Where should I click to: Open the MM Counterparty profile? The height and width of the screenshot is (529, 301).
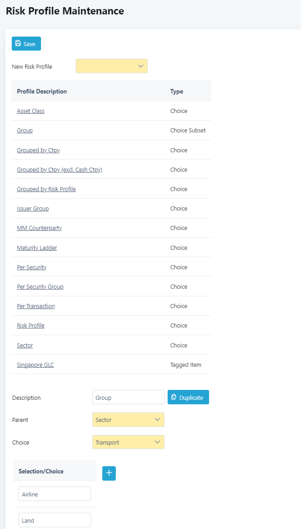coord(39,228)
